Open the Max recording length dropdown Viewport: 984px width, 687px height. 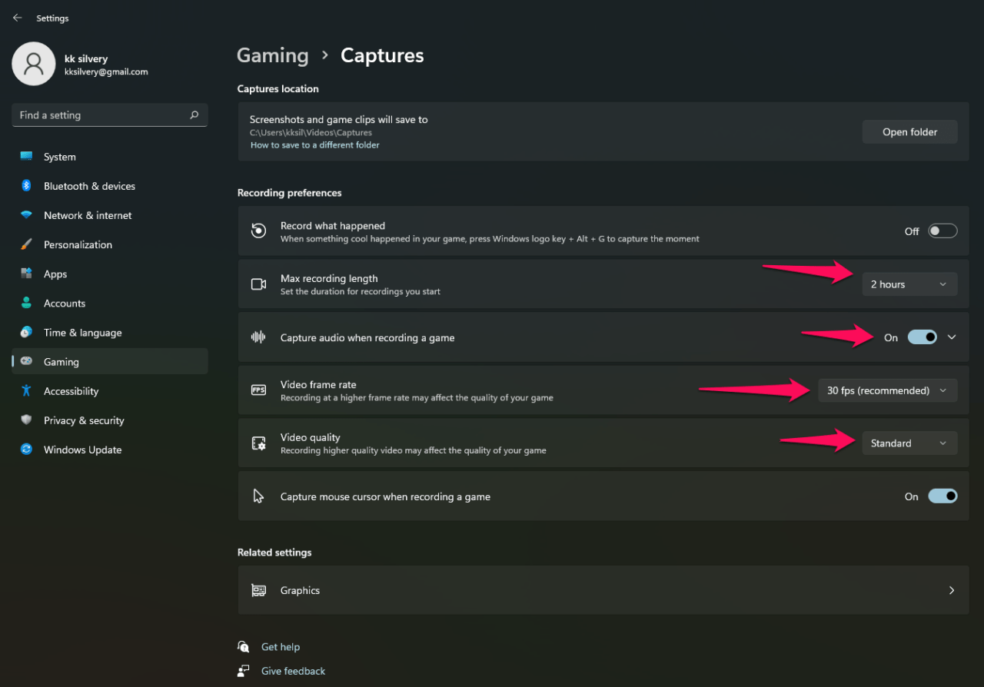pos(909,284)
